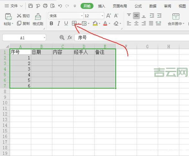
Task: Click the fill color bucket icon
Action: click(x=95, y=23)
